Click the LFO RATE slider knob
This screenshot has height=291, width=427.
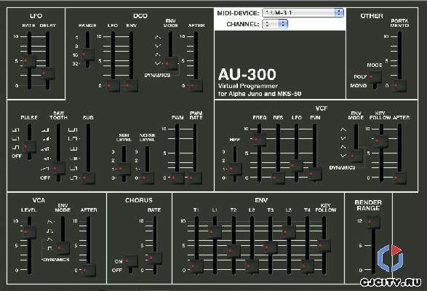point(29,61)
